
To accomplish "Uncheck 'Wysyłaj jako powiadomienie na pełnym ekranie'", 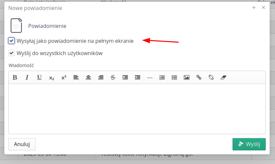I will 12,41.
